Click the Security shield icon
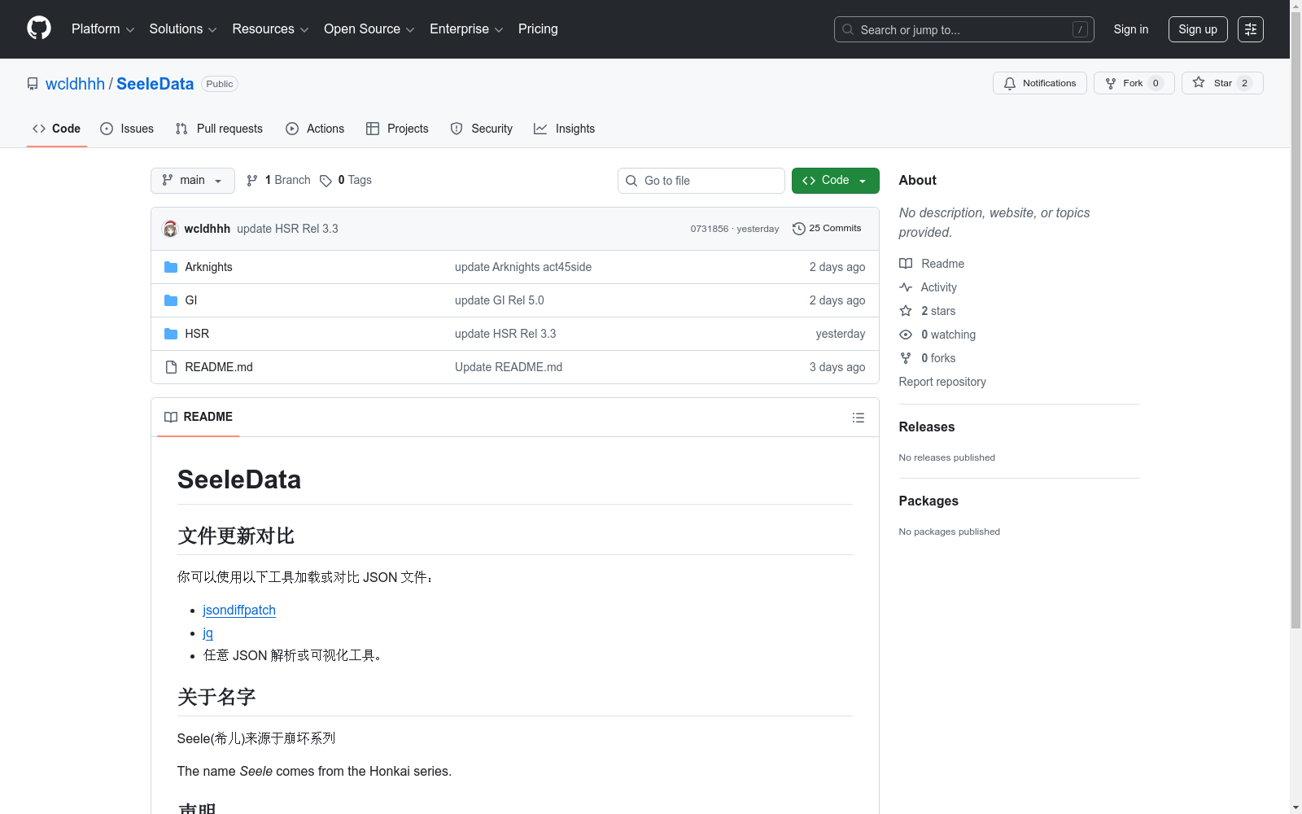 click(x=457, y=129)
